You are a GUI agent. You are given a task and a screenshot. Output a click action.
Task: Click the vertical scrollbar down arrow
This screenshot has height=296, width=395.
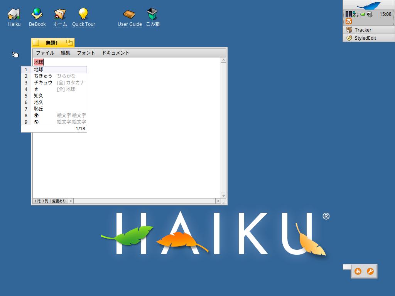[223, 195]
